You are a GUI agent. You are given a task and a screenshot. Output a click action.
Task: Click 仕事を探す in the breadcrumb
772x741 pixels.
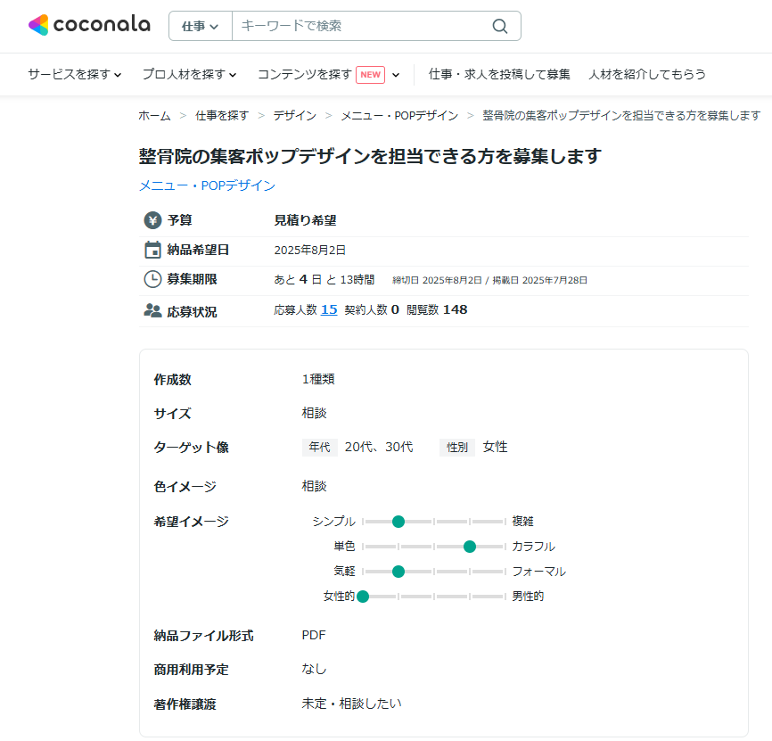pyautogui.click(x=222, y=115)
